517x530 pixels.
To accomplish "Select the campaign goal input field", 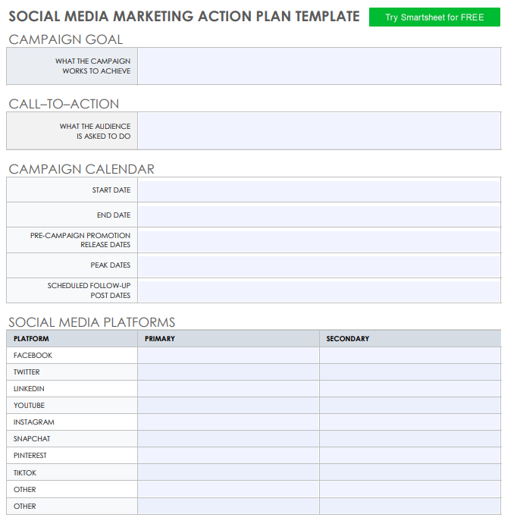I will [x=318, y=66].
